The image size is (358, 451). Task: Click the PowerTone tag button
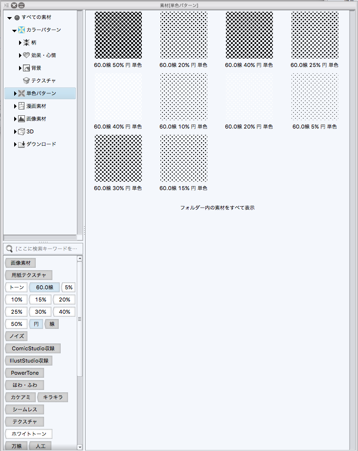pos(24,373)
